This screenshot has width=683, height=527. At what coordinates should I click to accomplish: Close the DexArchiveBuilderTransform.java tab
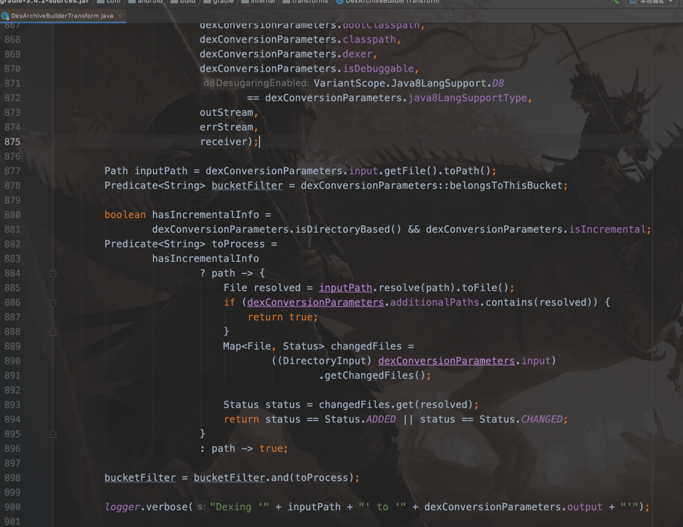click(120, 16)
